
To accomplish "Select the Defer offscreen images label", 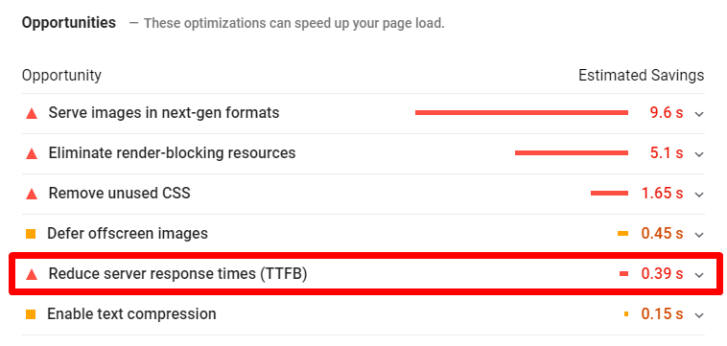I will [x=128, y=234].
